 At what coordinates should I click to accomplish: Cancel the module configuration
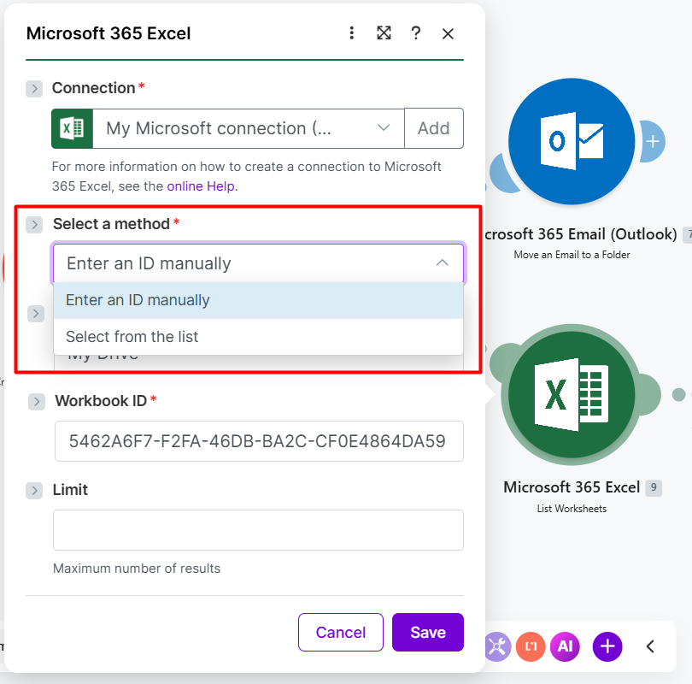pos(341,633)
